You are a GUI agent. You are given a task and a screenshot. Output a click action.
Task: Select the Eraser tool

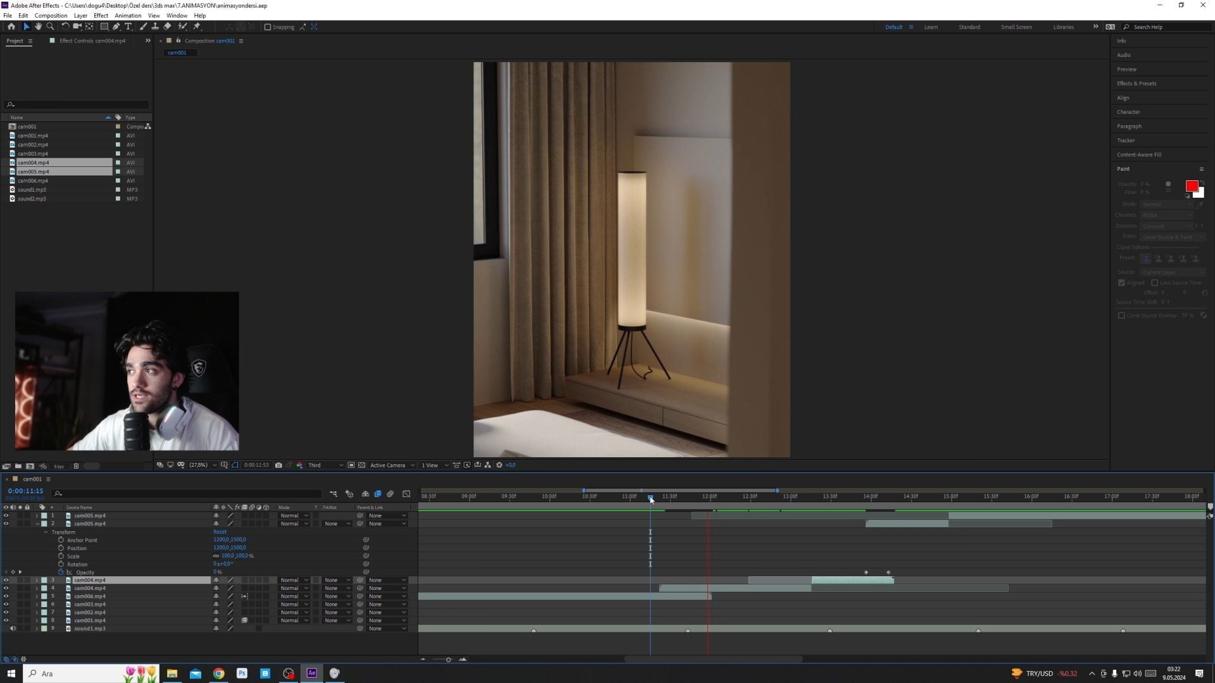tap(167, 27)
